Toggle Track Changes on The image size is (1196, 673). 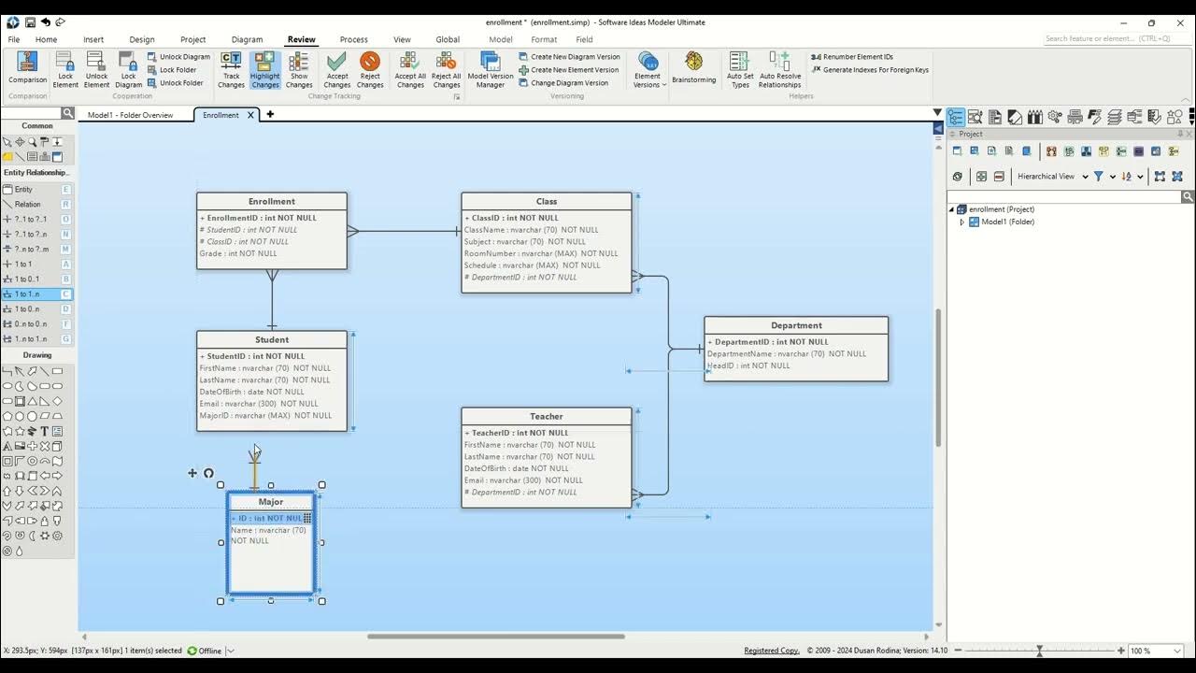click(230, 69)
